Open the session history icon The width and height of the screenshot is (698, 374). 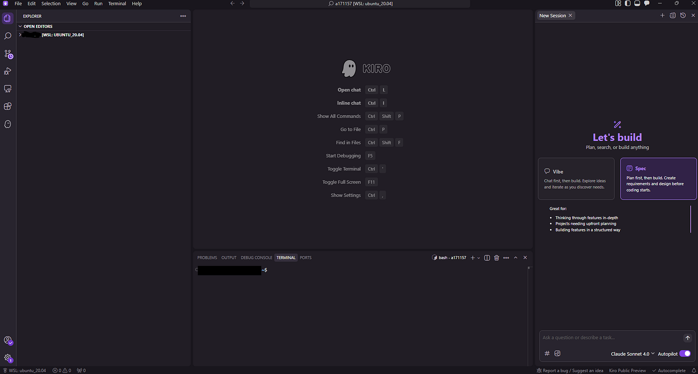(683, 15)
